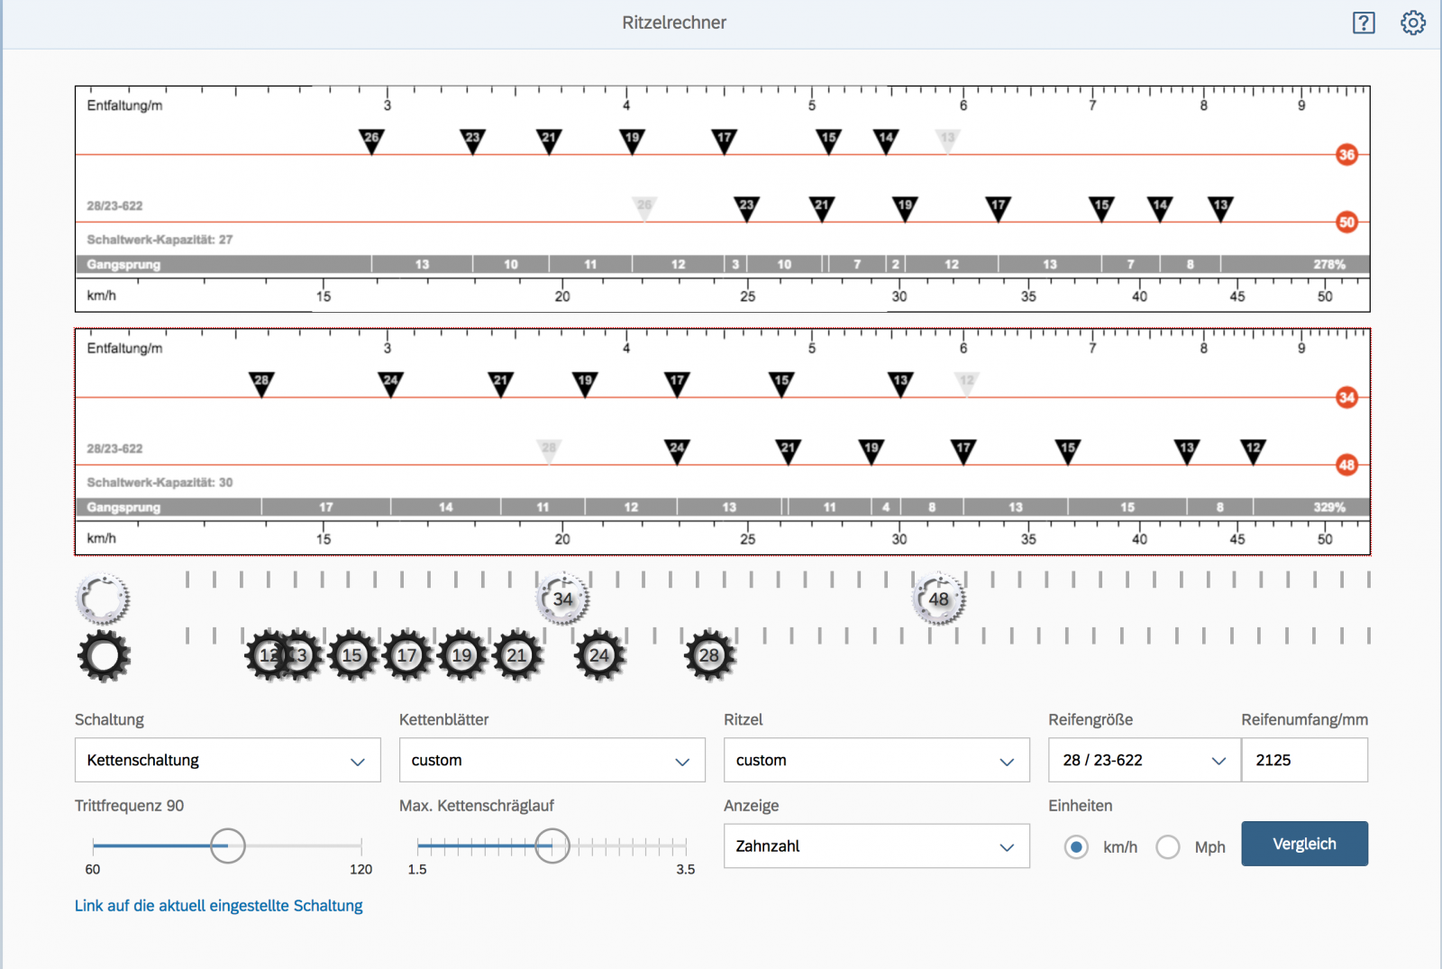
Task: Select km/h units radio button
Action: point(1076,847)
